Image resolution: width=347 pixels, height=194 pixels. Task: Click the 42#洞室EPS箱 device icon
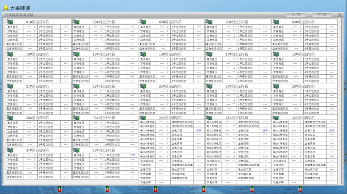[x=276, y=117]
